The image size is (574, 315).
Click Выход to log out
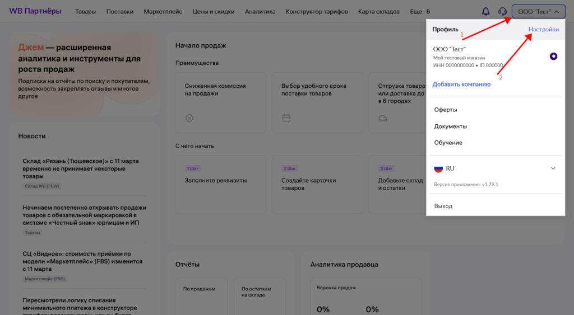tap(443, 206)
